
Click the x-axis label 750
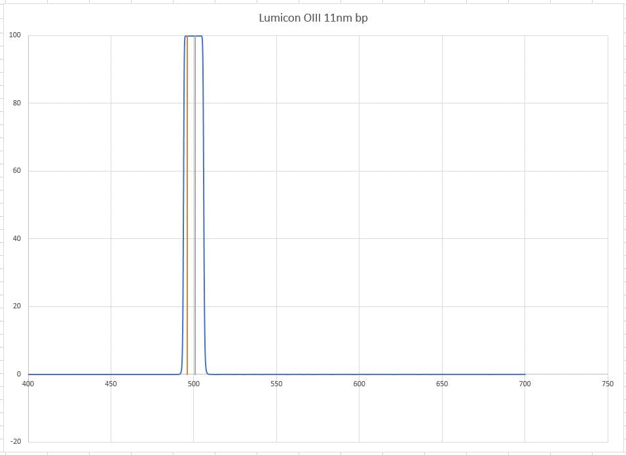[607, 384]
